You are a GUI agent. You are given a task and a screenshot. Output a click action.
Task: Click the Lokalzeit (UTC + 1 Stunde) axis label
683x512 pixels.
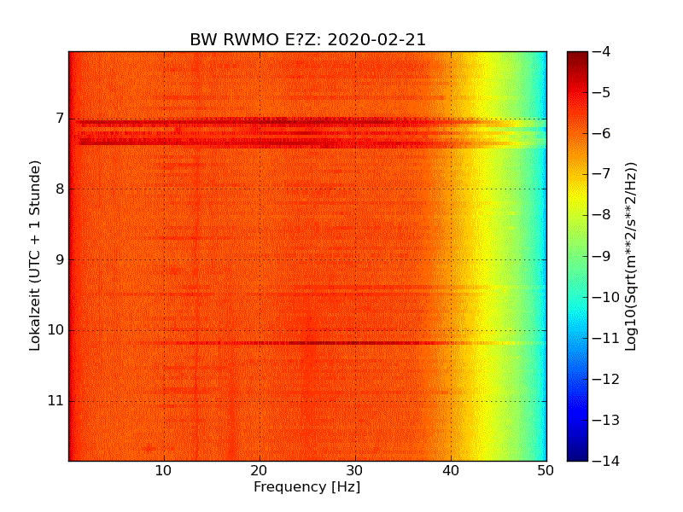35,256
